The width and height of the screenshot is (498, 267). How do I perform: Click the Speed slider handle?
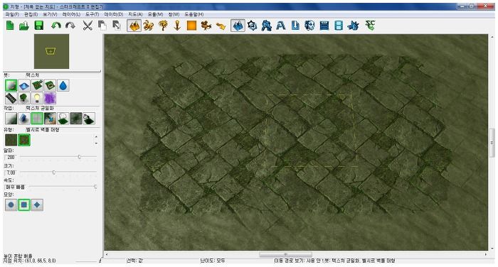[x=95, y=187]
